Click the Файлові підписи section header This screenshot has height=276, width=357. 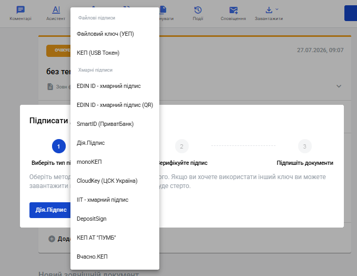tap(97, 18)
